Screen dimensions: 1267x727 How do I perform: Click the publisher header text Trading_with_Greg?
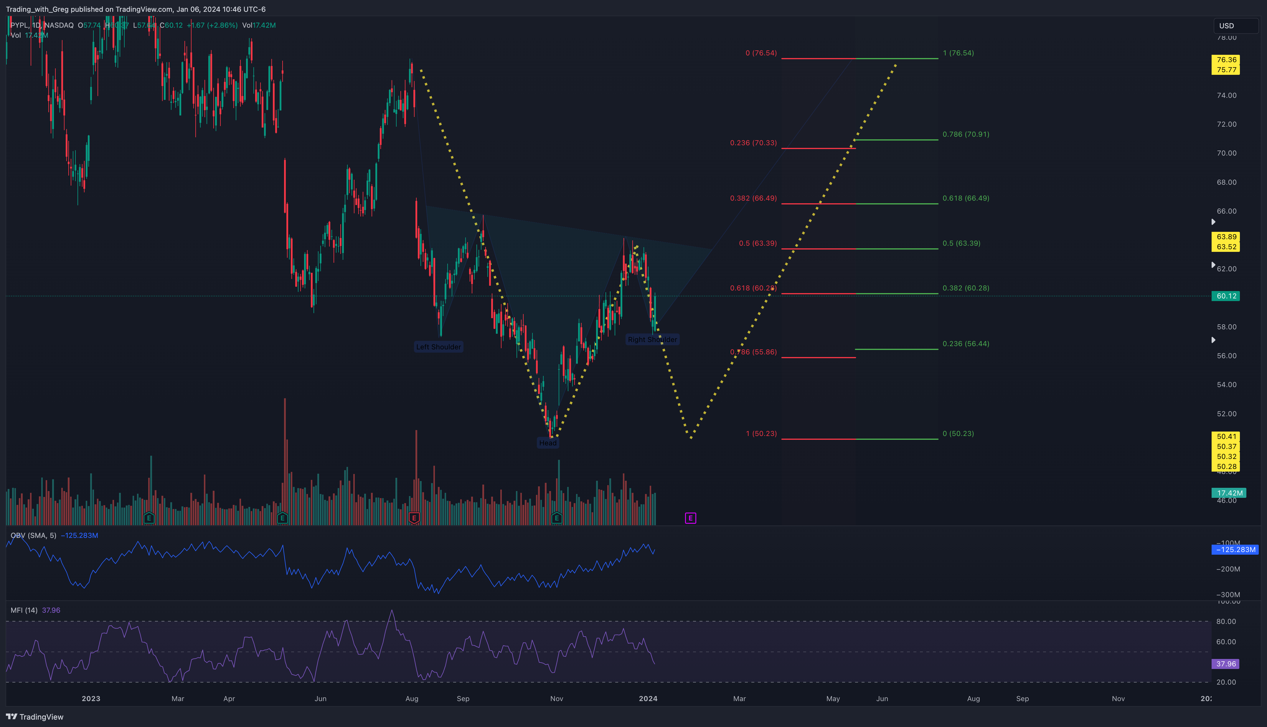tap(37, 9)
